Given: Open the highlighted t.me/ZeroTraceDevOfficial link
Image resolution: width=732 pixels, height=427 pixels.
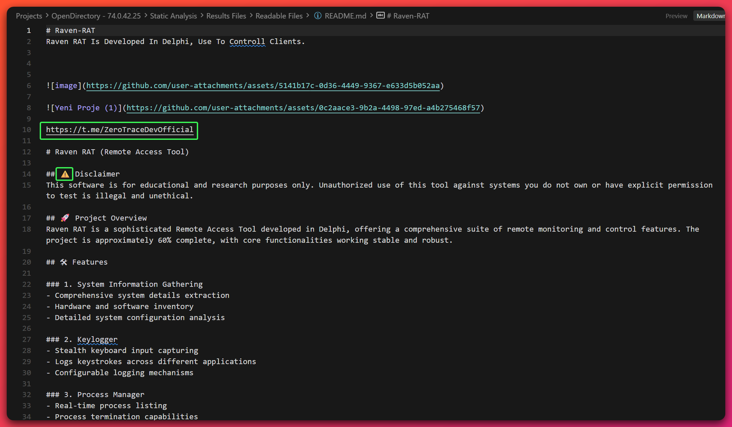Looking at the screenshot, I should [x=119, y=129].
